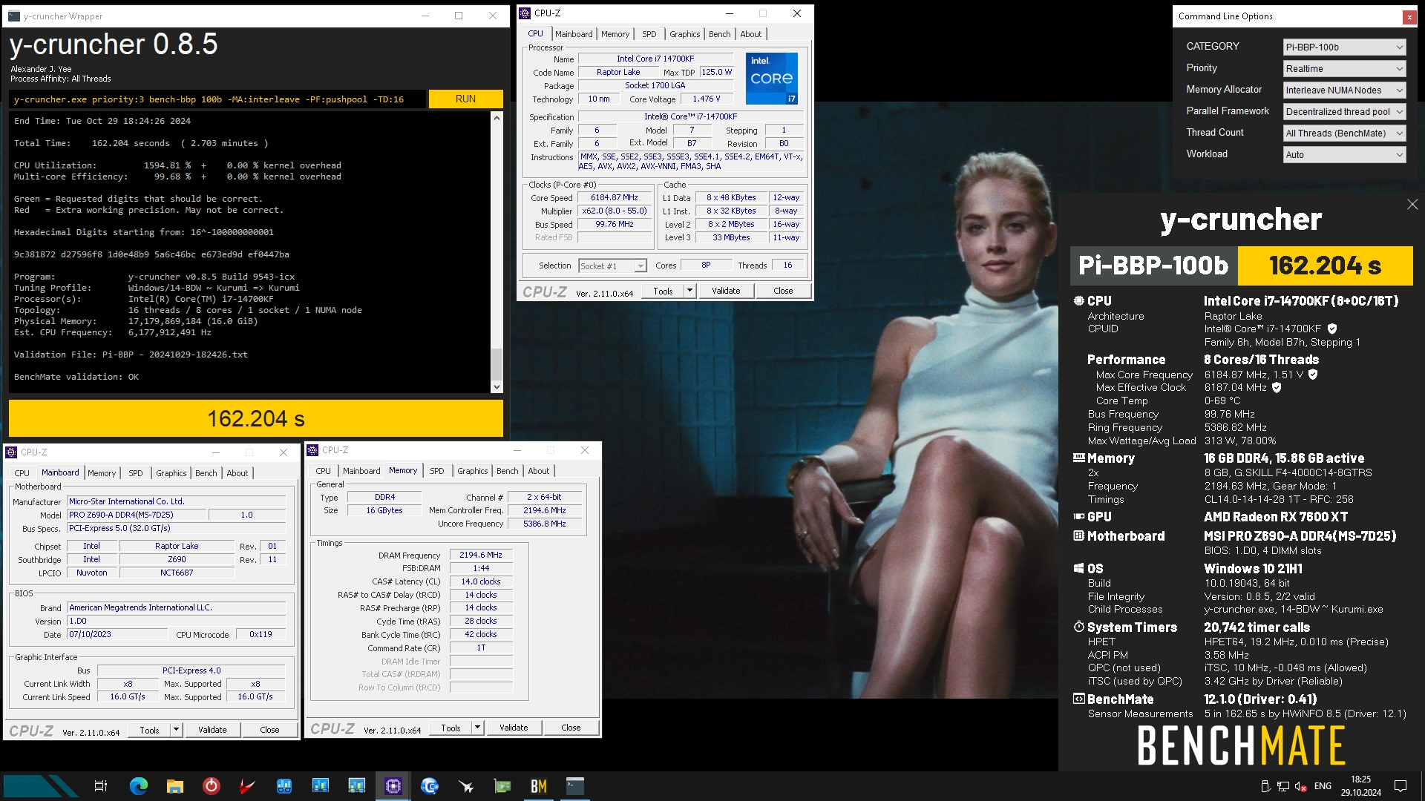Click the Motherboard icon in BenchMate panel
Viewport: 1425px width, 801px height.
[1078, 536]
